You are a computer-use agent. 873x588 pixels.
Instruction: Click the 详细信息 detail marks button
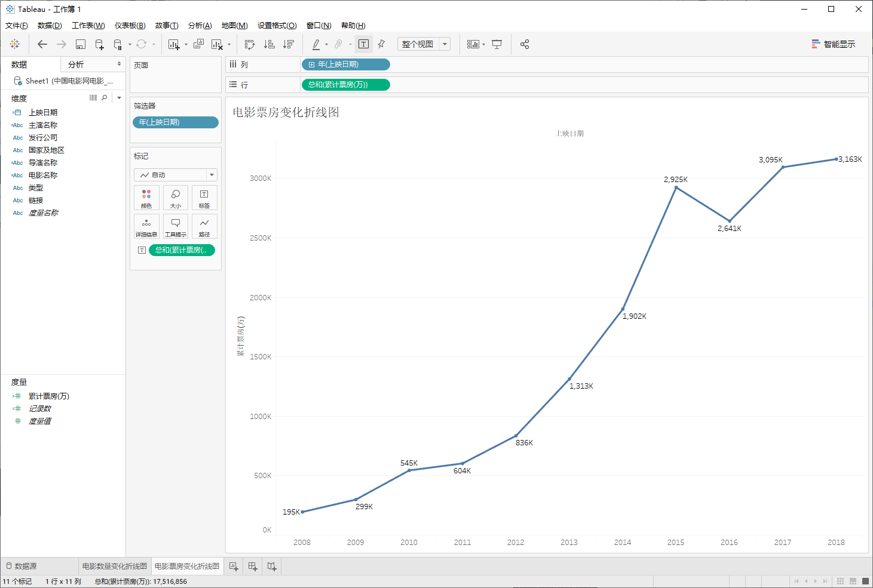pyautogui.click(x=146, y=226)
